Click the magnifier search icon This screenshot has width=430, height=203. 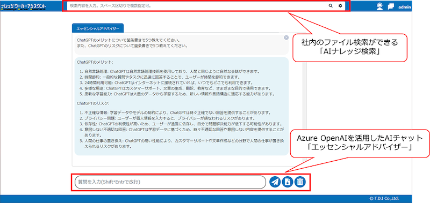[x=331, y=6]
